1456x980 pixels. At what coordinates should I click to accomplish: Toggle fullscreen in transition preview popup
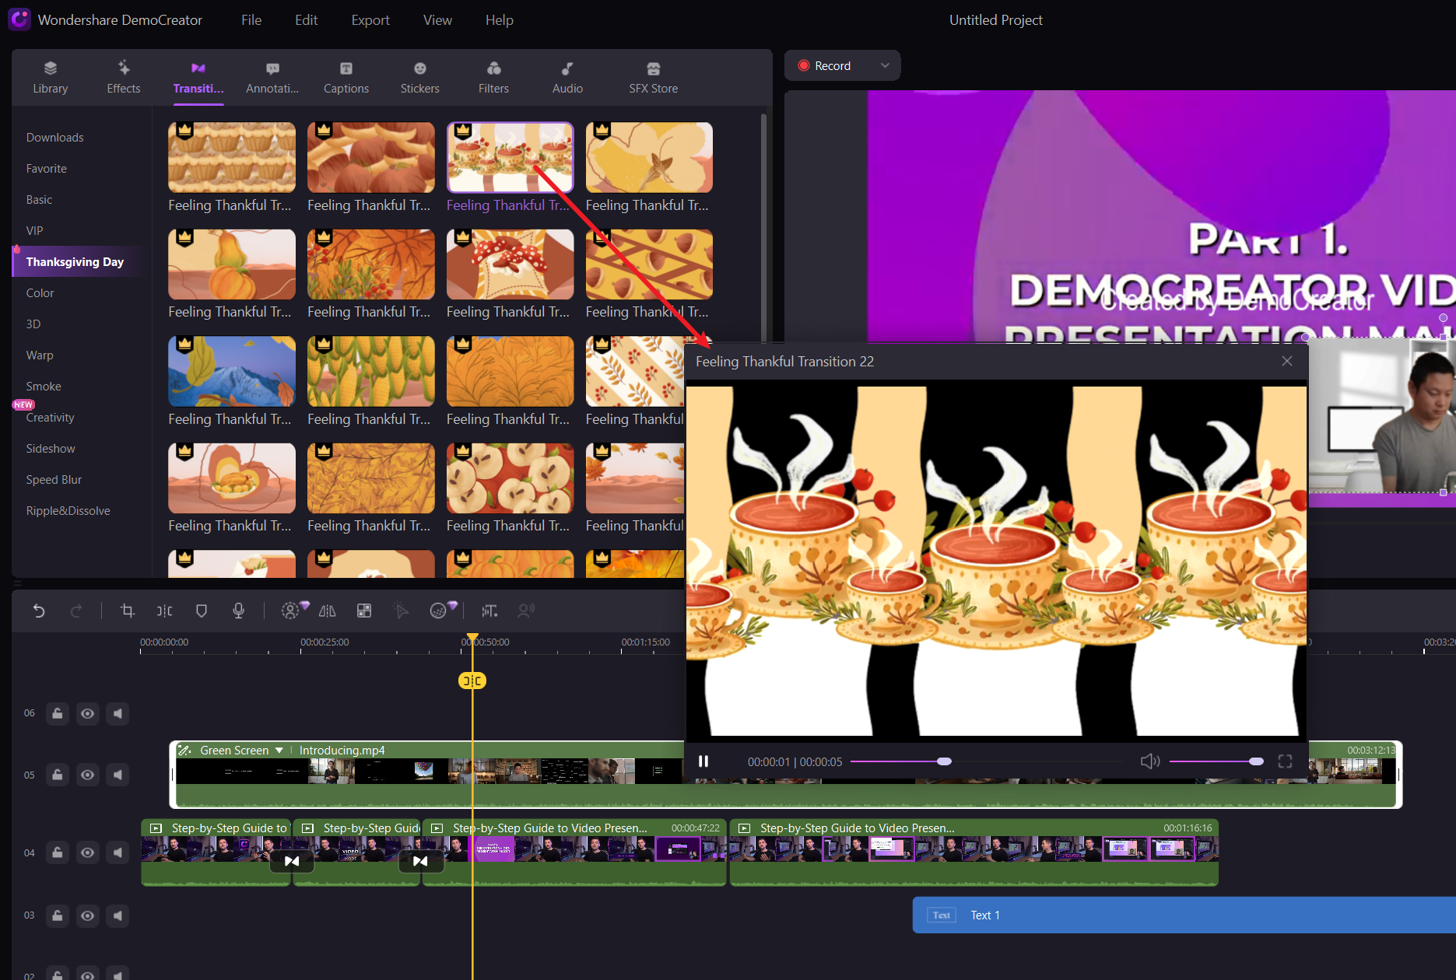(x=1285, y=761)
